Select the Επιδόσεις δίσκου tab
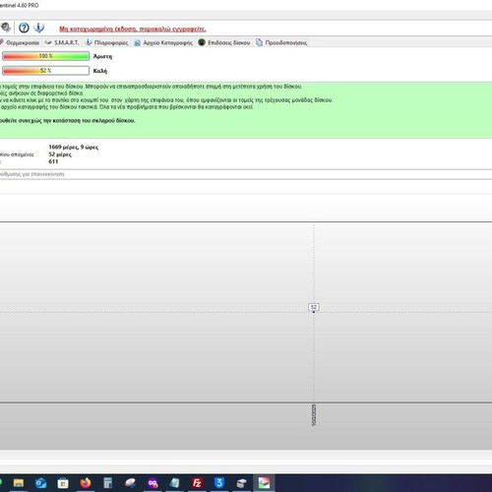492x492 pixels. [224, 42]
